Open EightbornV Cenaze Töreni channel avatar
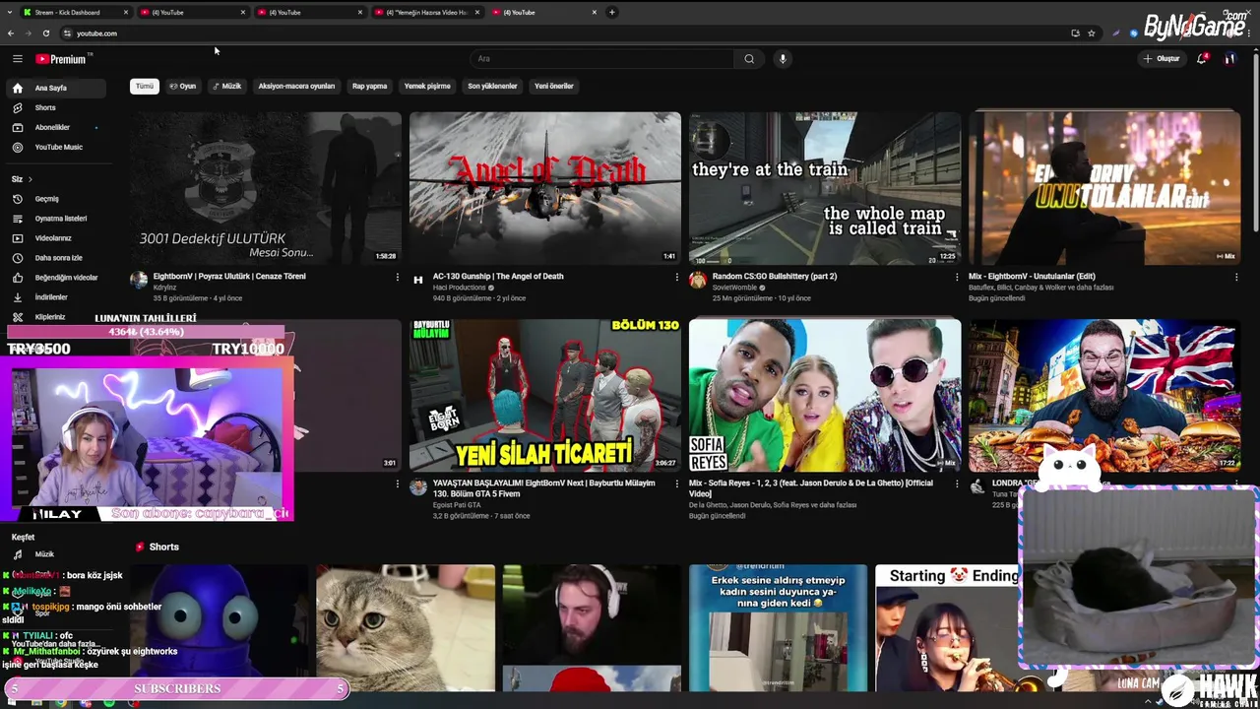This screenshot has width=1260, height=709. click(139, 281)
